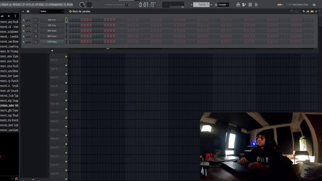Mute the 808 HiHat channel LED

23,31
